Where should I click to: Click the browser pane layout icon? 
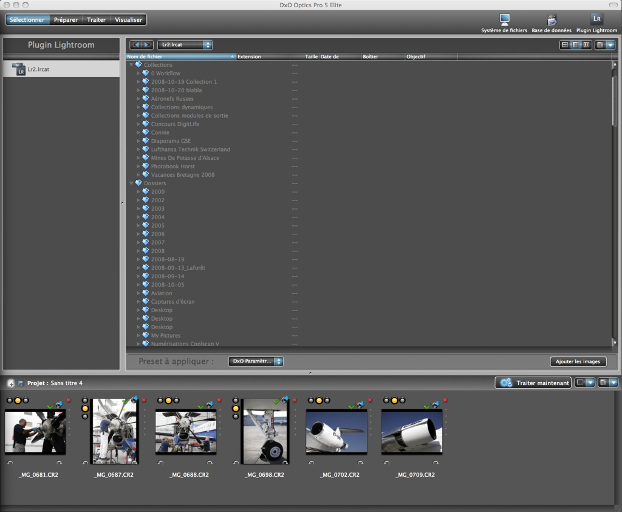[600, 45]
